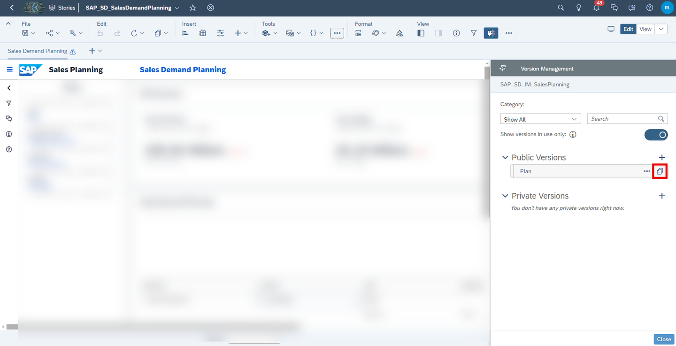Click the wrench settings icon in File group
Screen dimensions: 676x346
coord(73,33)
